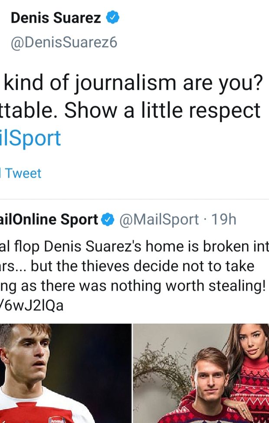Click the verified badge beside Denis Suarez
This screenshot has width=269, height=423.
click(x=113, y=18)
